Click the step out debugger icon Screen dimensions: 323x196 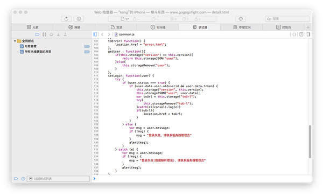pyautogui.click(x=65, y=34)
